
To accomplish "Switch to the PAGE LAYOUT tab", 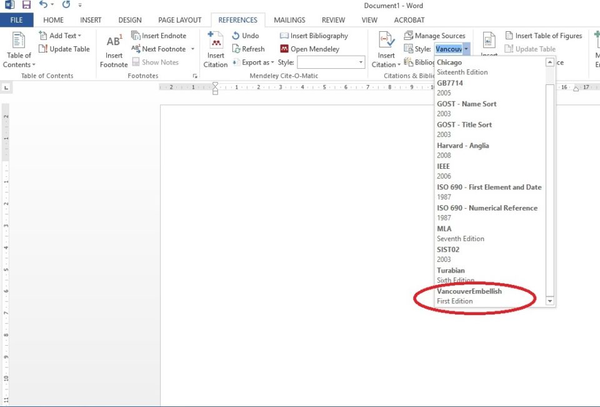I will [180, 20].
